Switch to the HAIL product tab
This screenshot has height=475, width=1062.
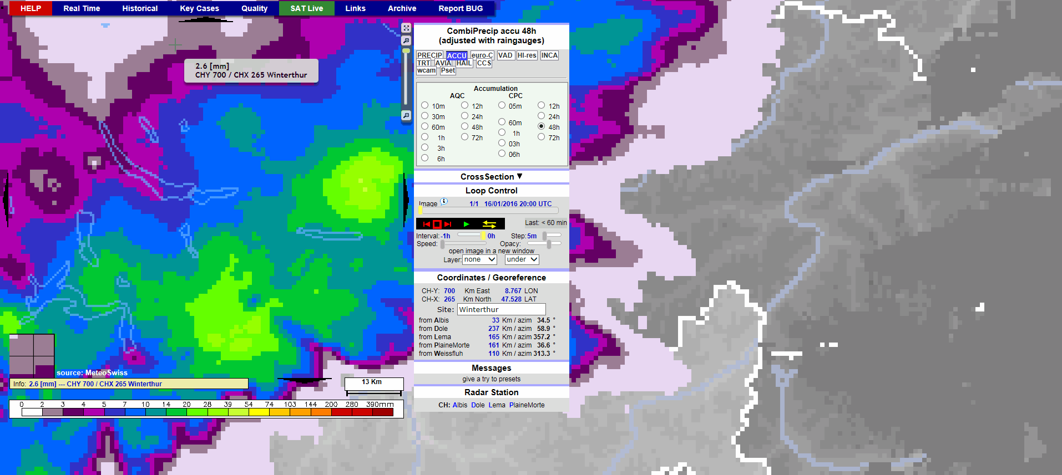point(464,63)
